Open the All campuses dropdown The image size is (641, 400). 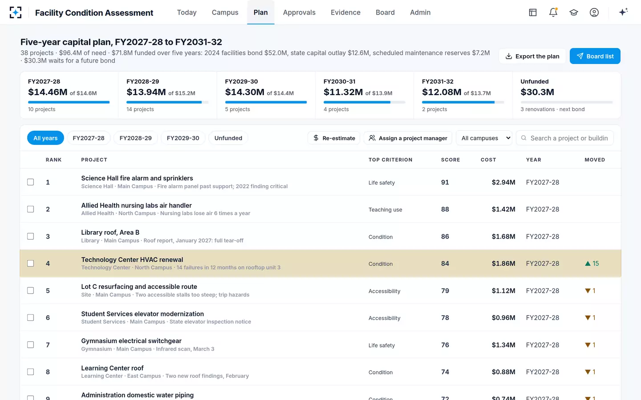coord(484,138)
